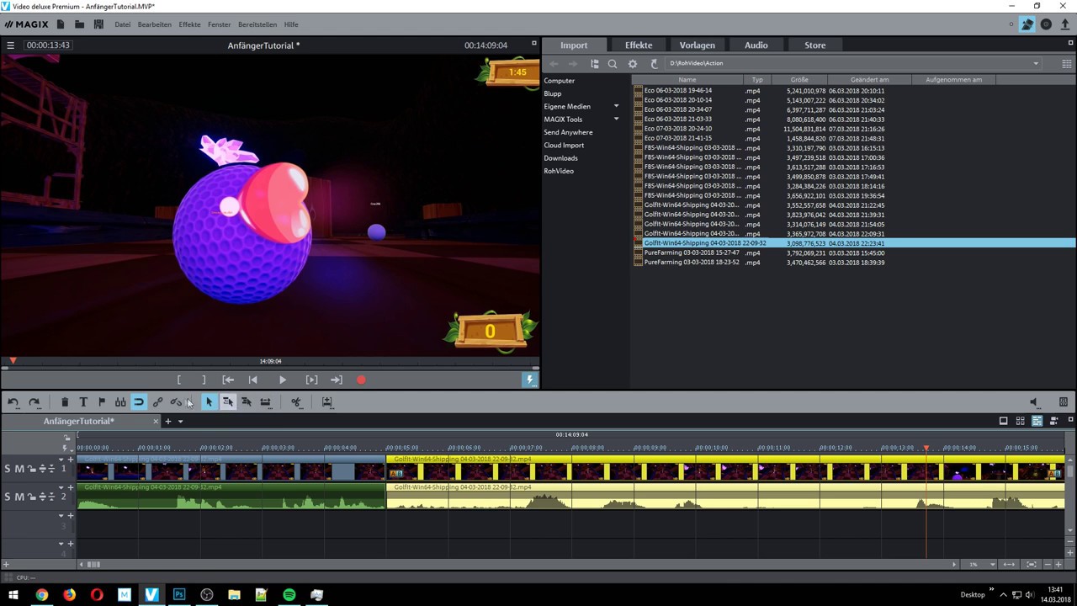Start playback in the preview monitor
The image size is (1077, 606).
[x=282, y=380]
